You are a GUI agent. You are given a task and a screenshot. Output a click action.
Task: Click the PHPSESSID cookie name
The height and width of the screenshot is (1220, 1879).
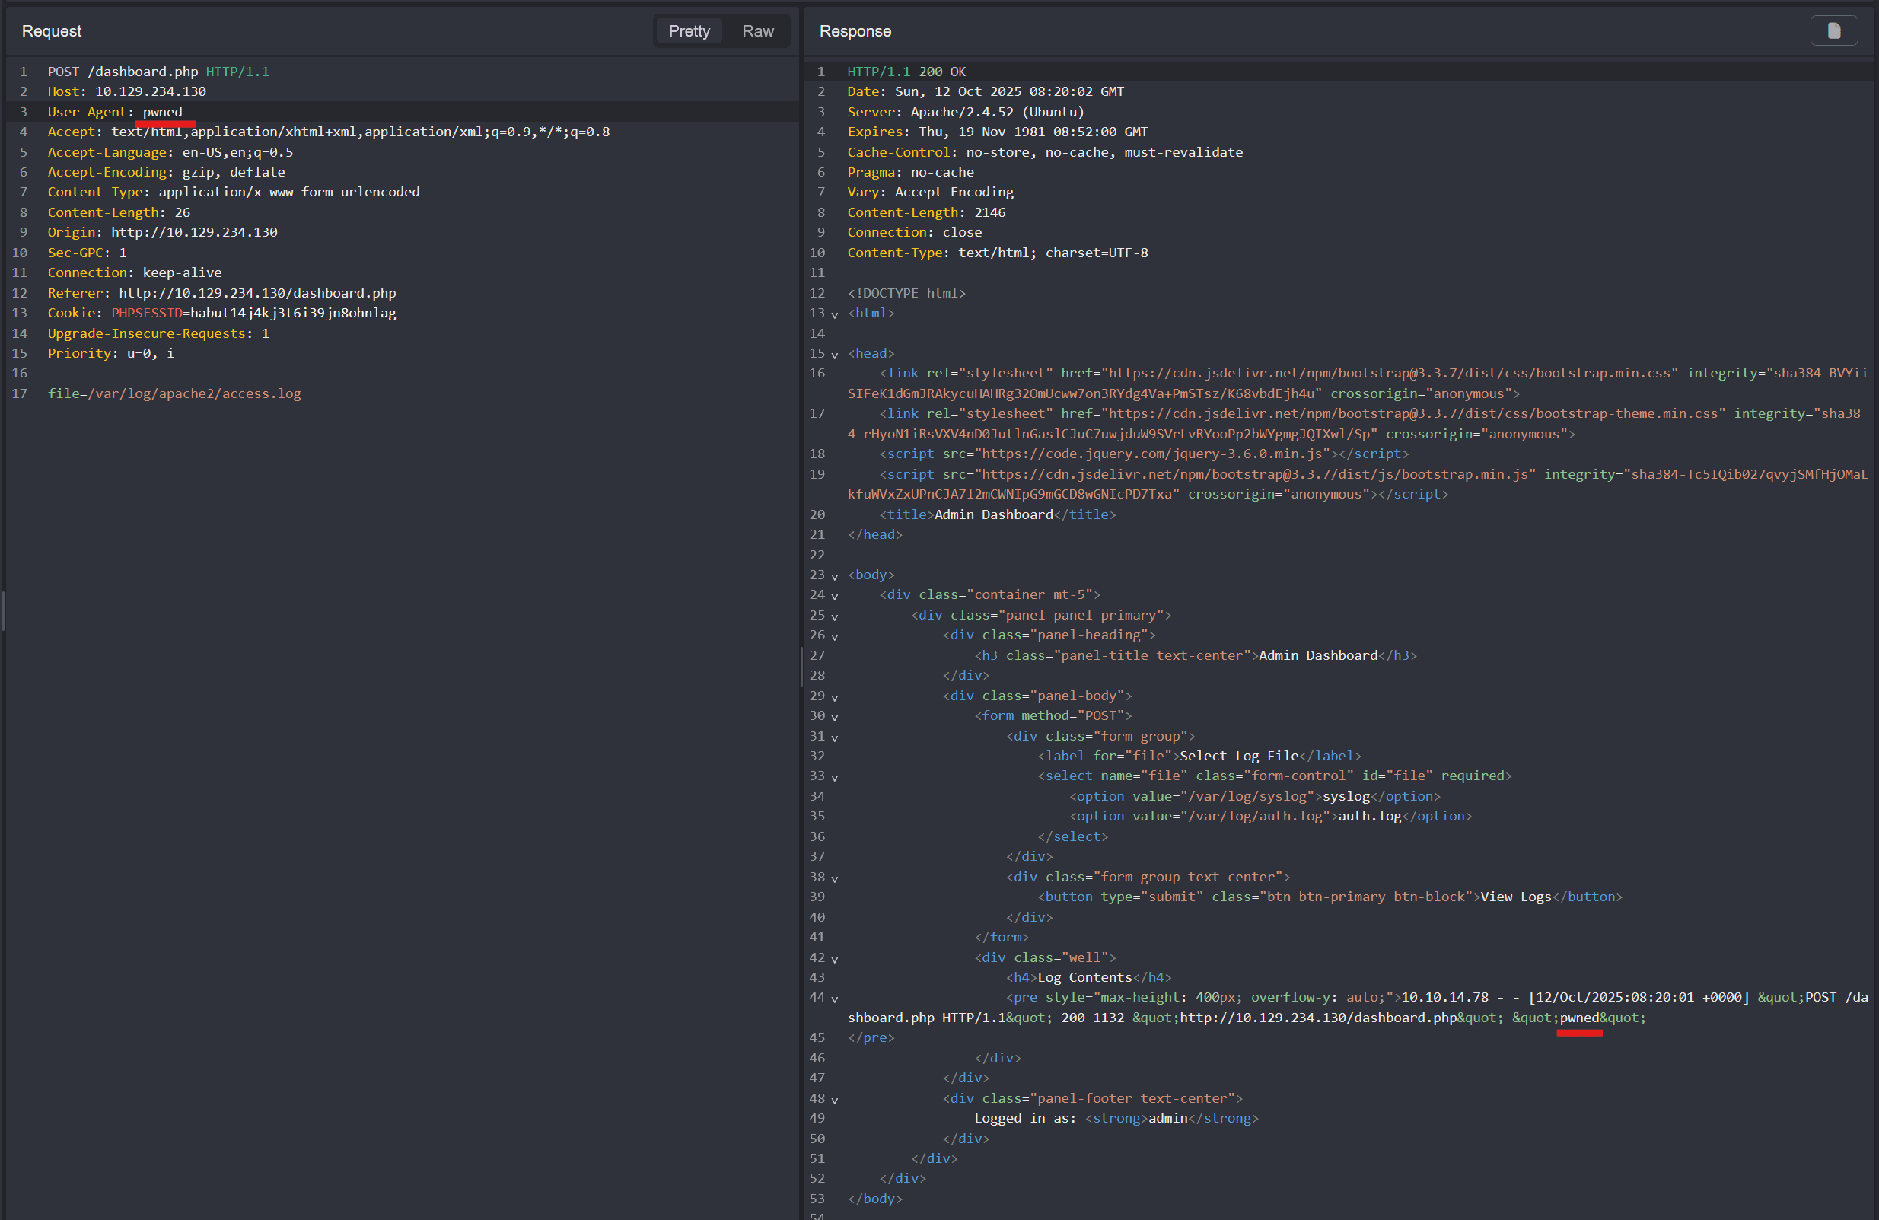[146, 313]
